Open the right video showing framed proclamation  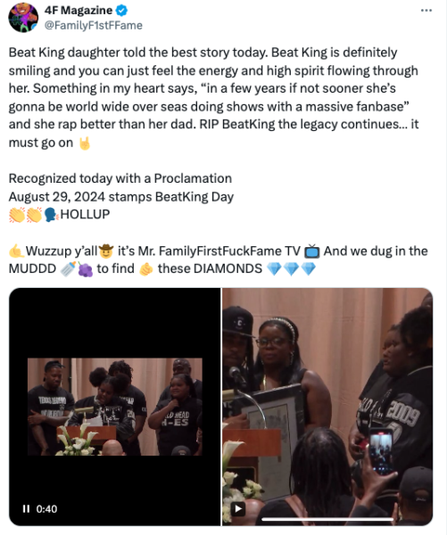[327, 407]
